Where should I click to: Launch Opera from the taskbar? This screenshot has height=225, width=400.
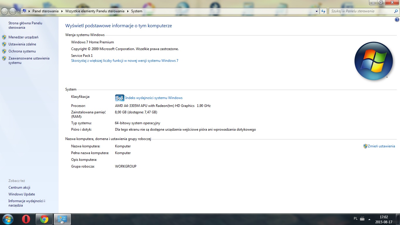point(26,219)
